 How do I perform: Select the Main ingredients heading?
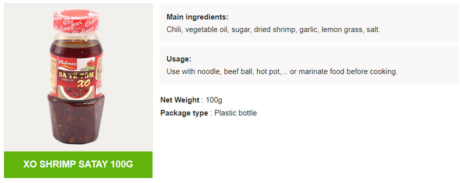pyautogui.click(x=197, y=17)
